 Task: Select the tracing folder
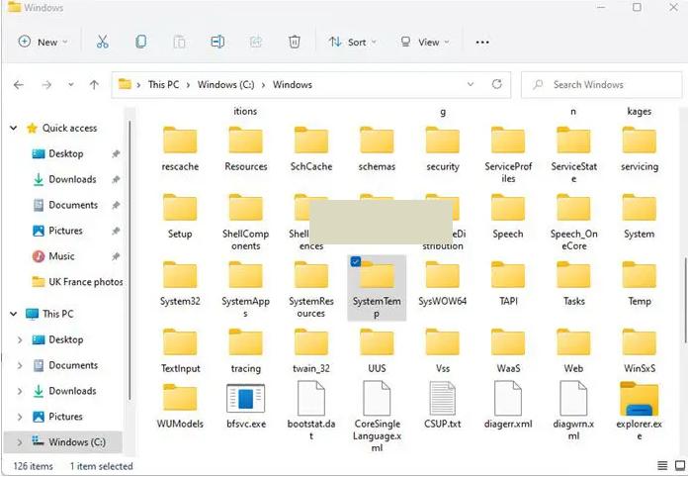coord(246,351)
